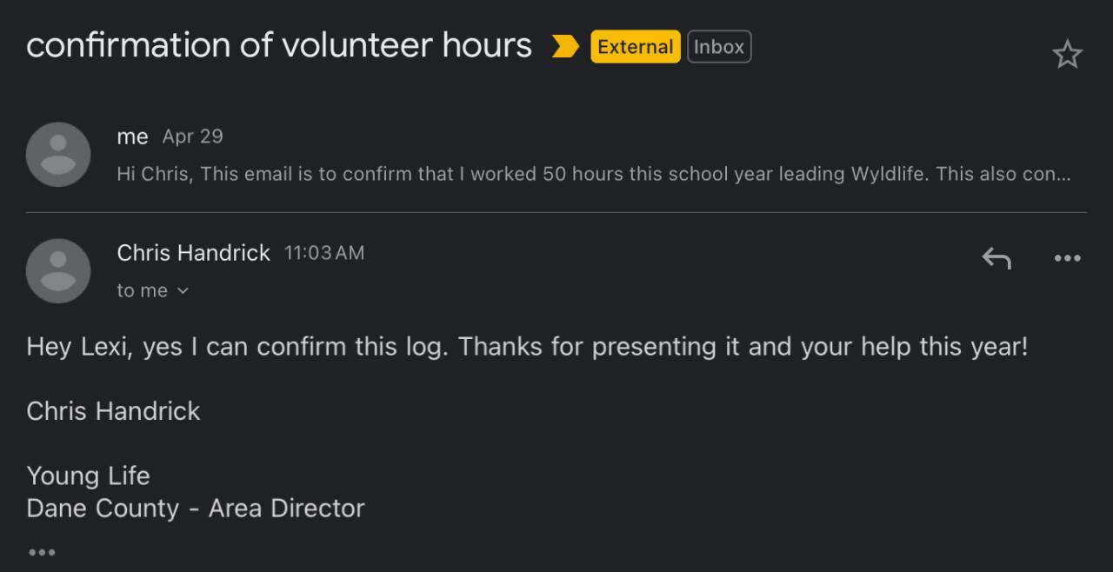Screen dimensions: 1113x572
Task: Click the Chris Handrick sign-off in message body
Action: tap(113, 411)
